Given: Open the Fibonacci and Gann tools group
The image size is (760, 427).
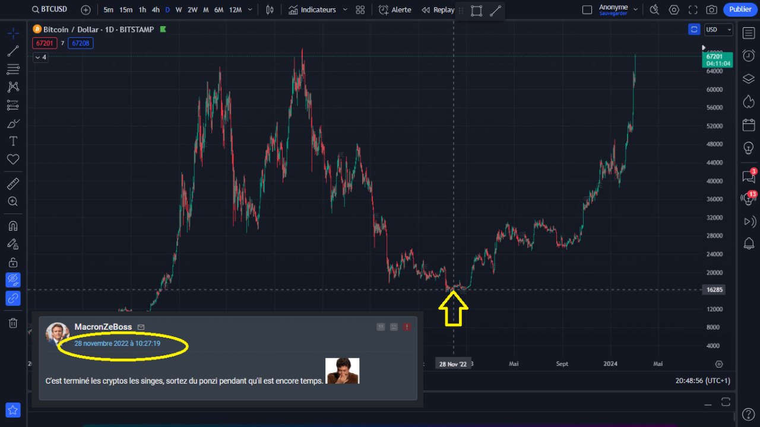Looking at the screenshot, I should pos(13,69).
